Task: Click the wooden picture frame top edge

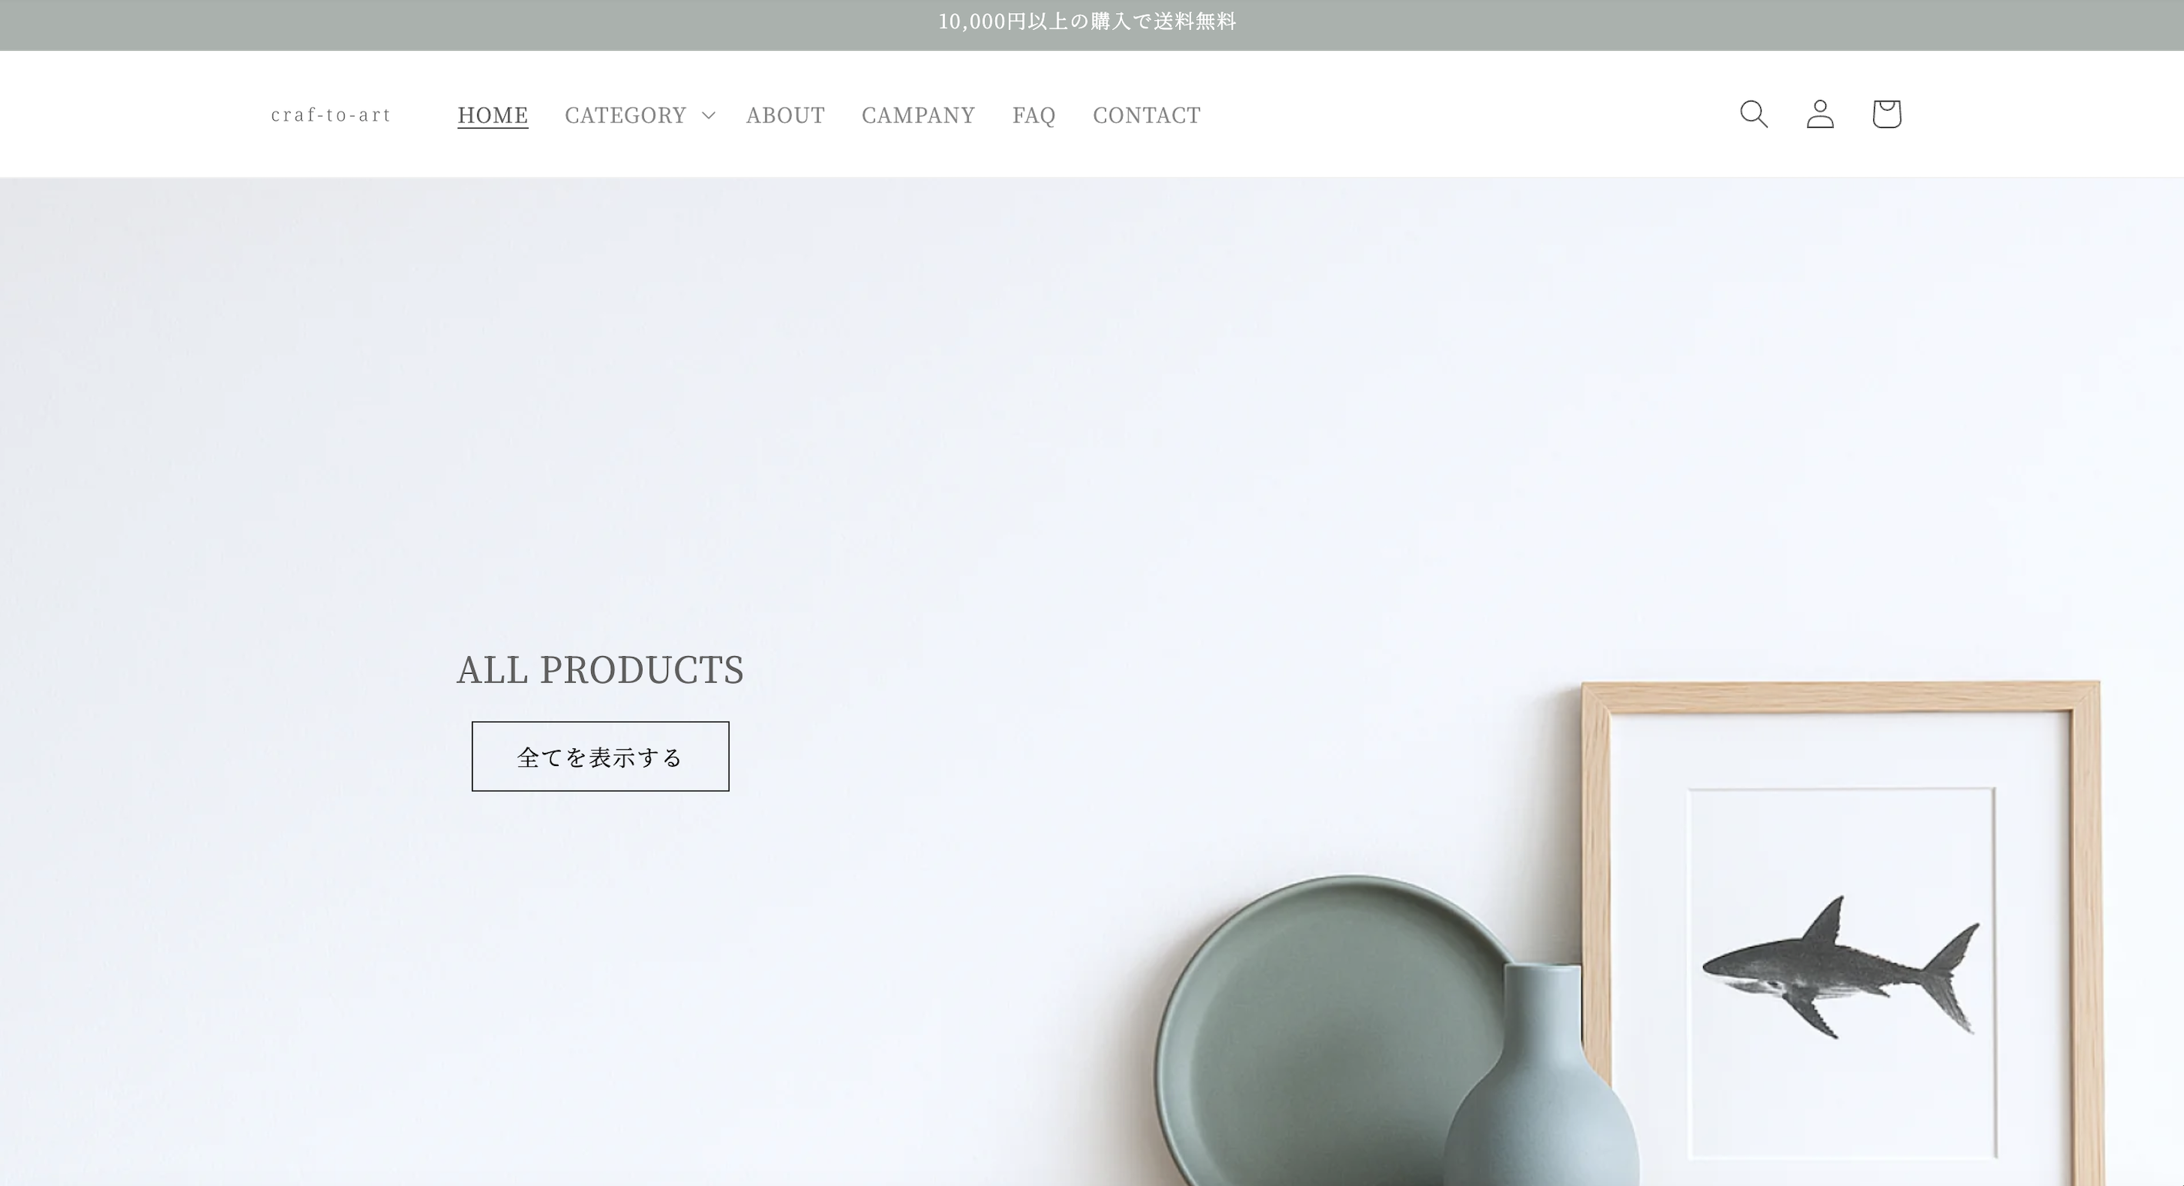Action: [1840, 696]
